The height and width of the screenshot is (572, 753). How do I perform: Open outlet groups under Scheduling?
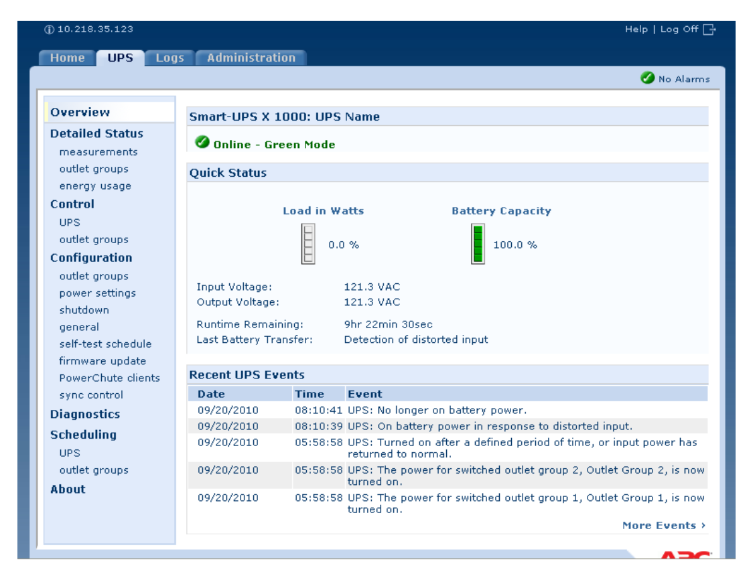[94, 470]
